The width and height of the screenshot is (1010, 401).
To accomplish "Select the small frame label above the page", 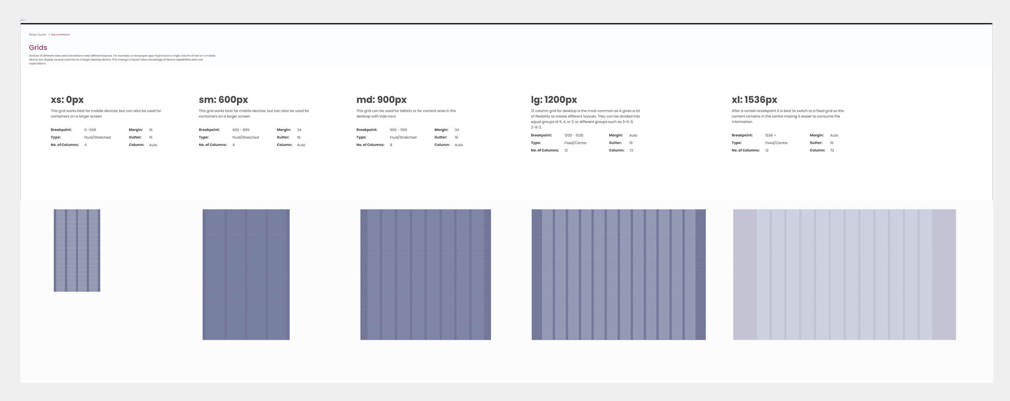I will (x=23, y=20).
